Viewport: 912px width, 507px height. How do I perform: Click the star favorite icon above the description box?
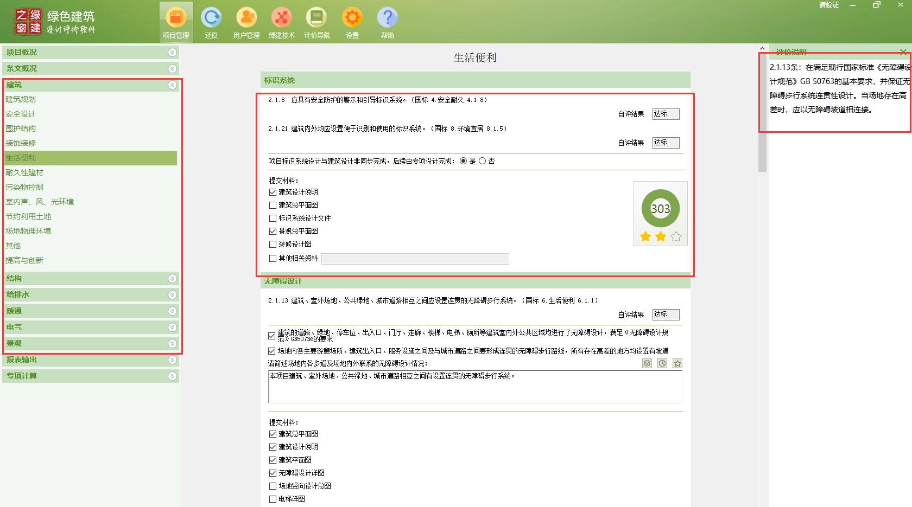click(677, 363)
